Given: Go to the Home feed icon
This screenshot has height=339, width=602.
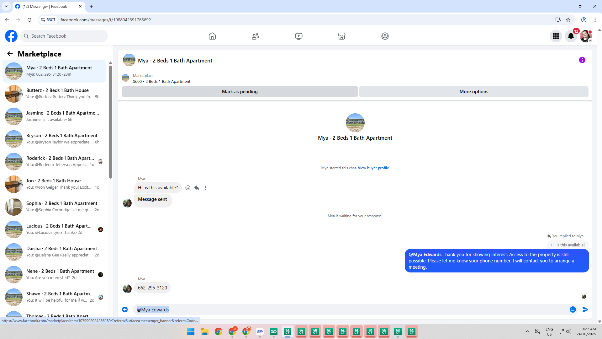Looking at the screenshot, I should pos(212,36).
